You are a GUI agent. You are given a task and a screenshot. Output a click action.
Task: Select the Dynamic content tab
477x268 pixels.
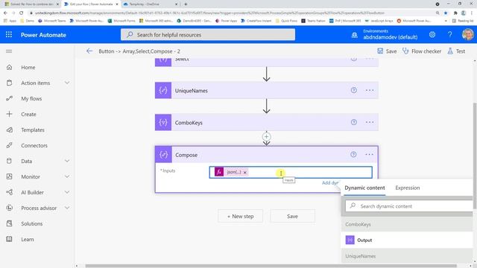(364, 188)
